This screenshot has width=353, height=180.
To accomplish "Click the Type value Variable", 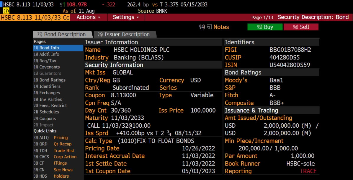I will point(202,95).
